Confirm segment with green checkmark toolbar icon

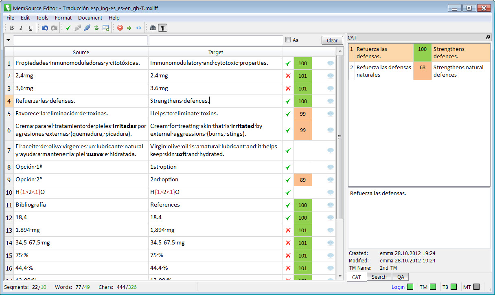click(68, 28)
